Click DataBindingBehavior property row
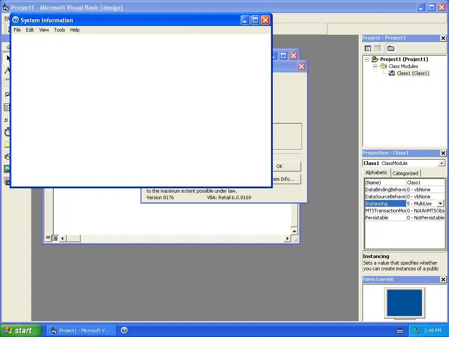Viewport: 449px width, 337px height. point(405,190)
